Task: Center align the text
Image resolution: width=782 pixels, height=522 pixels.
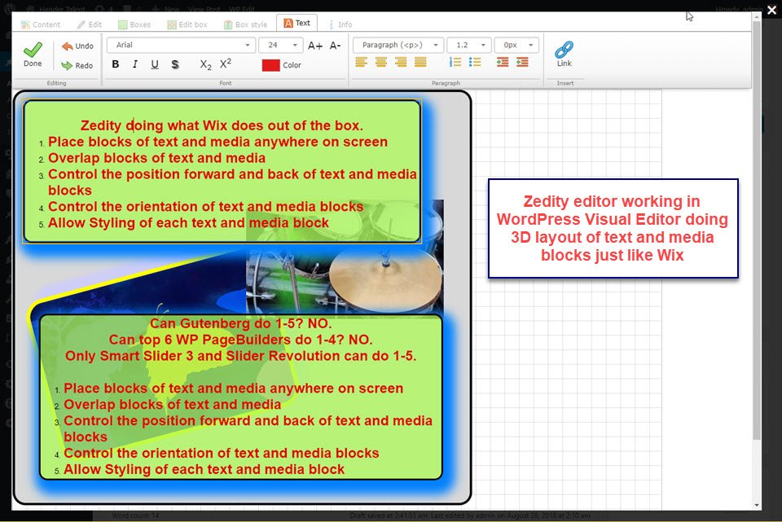Action: (x=381, y=63)
